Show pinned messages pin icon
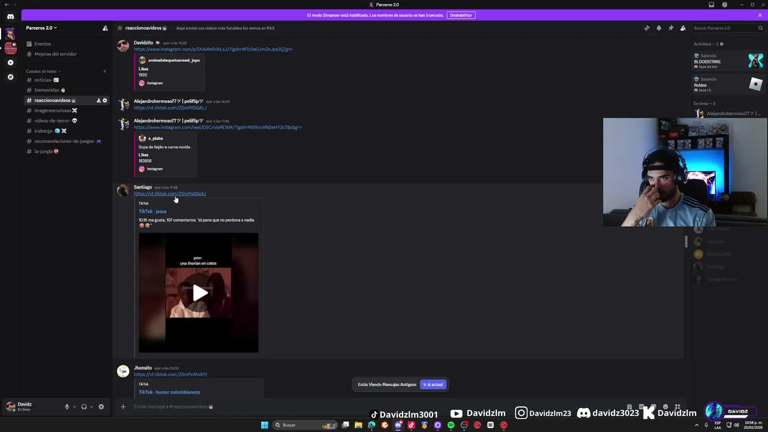Viewport: 768px width, 432px height. (x=671, y=28)
